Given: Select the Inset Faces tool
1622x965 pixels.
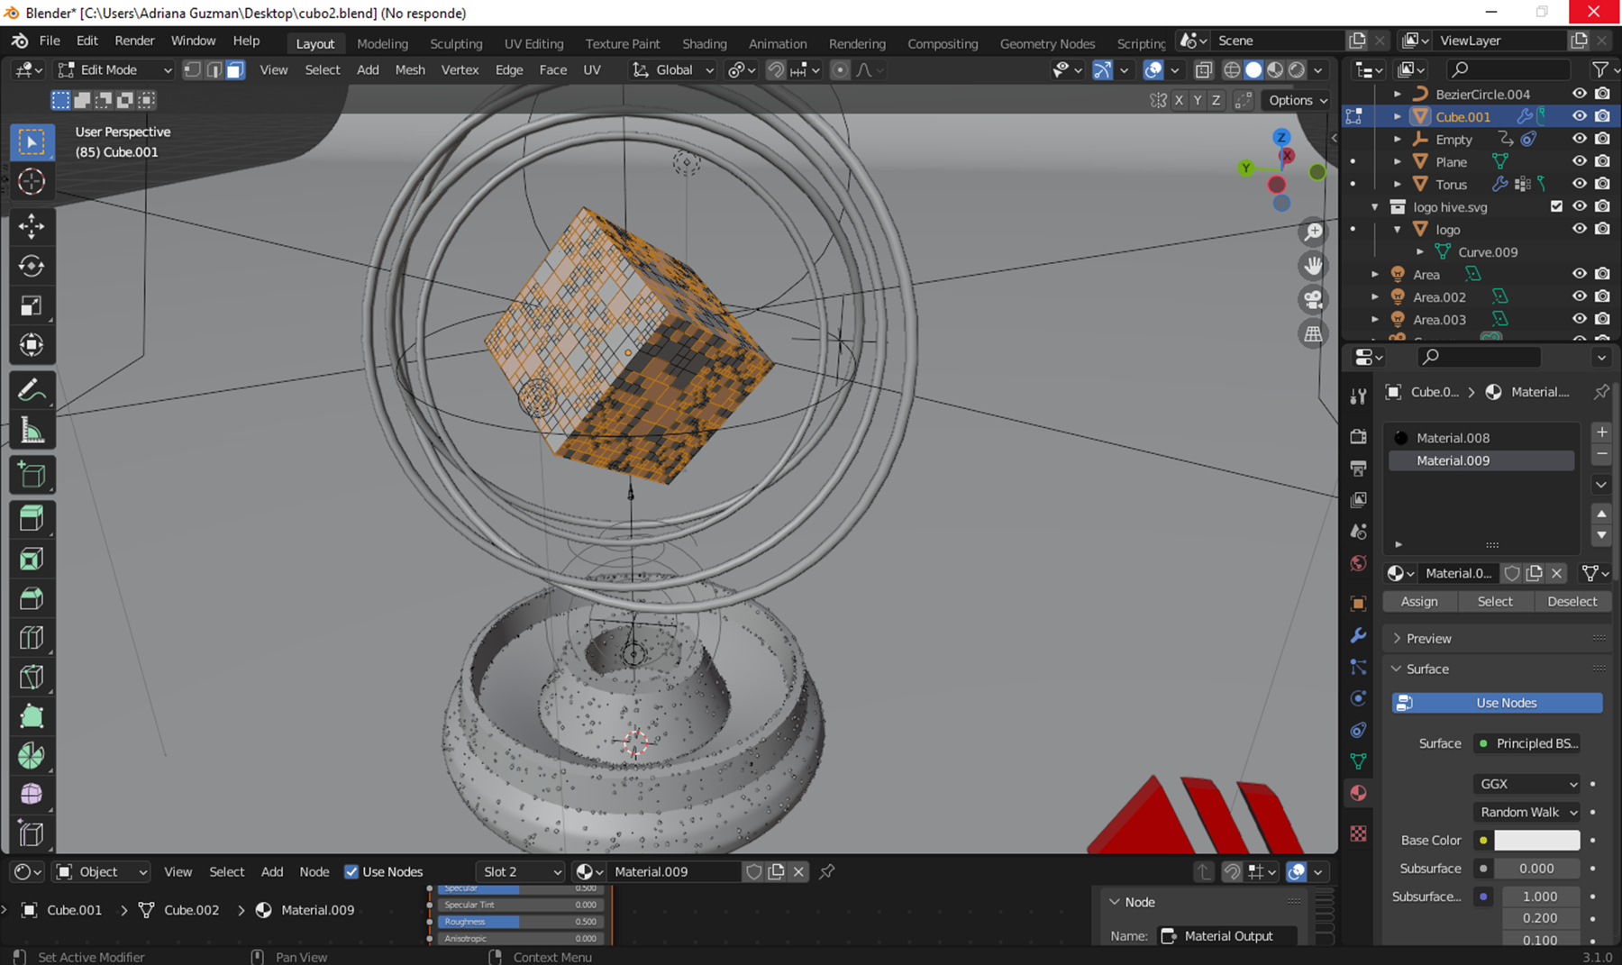Looking at the screenshot, I should tap(32, 559).
